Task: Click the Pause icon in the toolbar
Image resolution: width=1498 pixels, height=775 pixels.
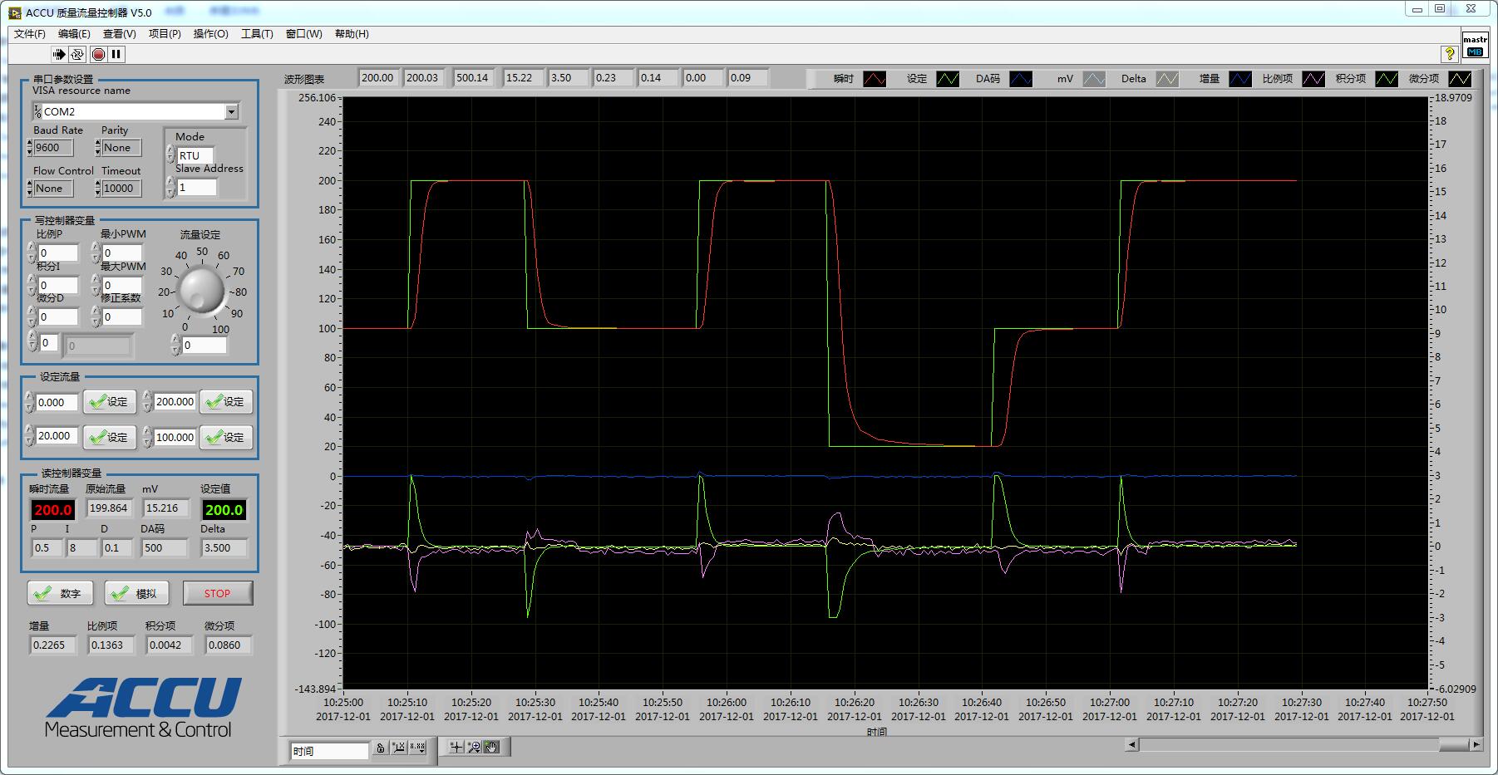Action: 116,54
